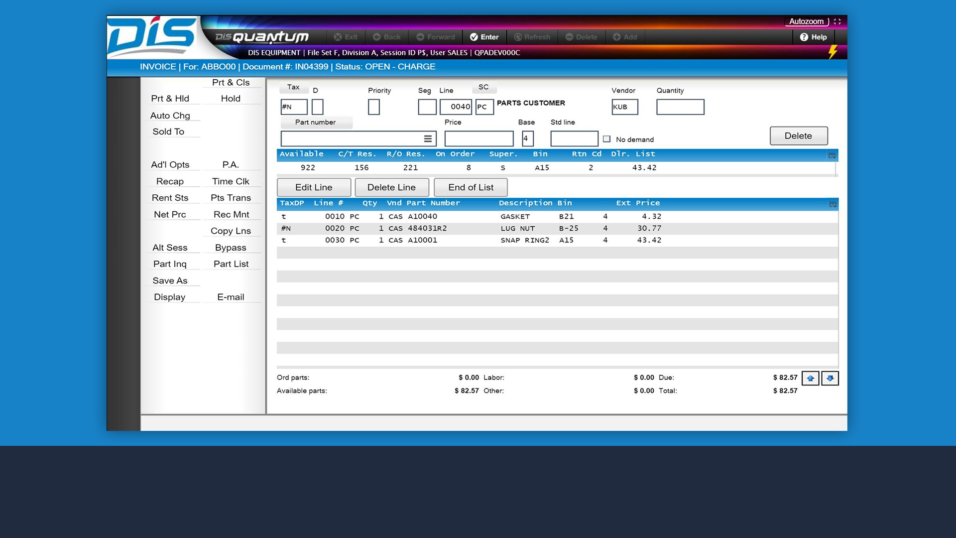Click the Std line input field

point(574,138)
